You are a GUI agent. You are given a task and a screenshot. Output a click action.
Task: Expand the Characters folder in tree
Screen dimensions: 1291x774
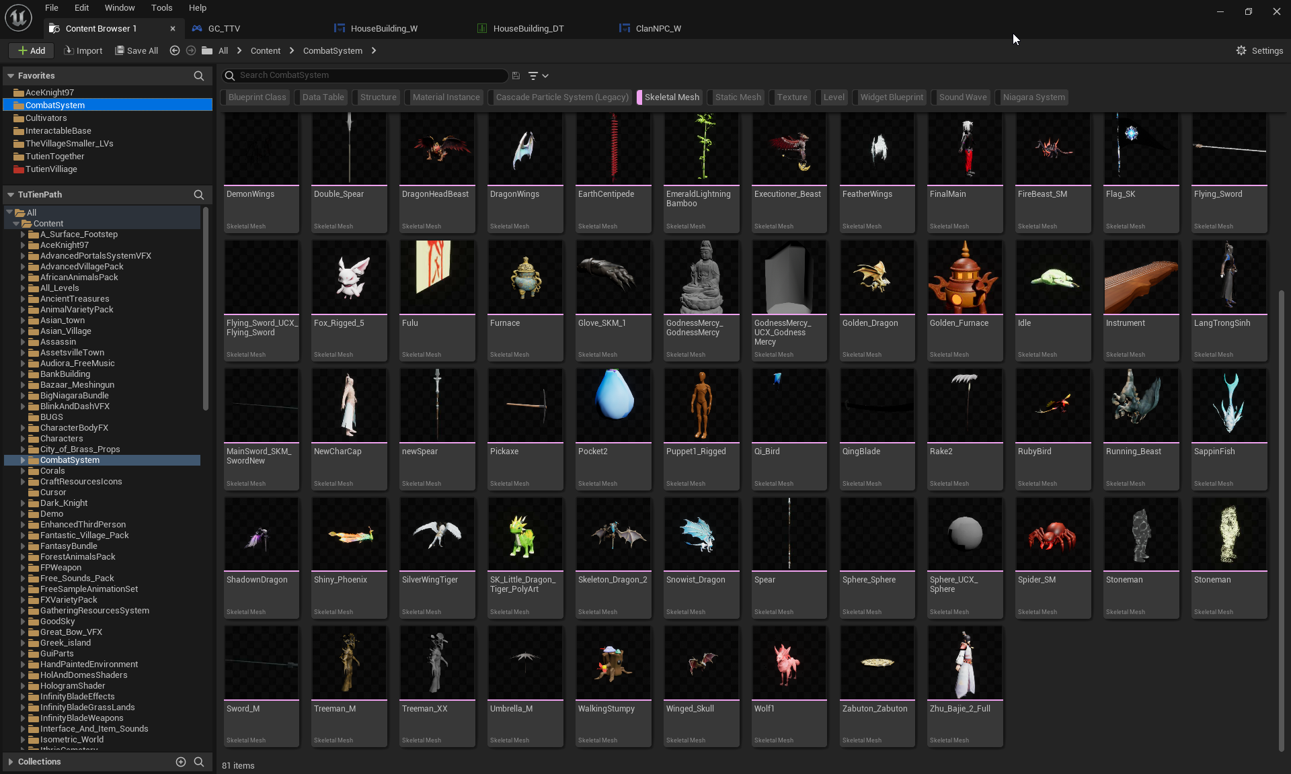tap(23, 439)
